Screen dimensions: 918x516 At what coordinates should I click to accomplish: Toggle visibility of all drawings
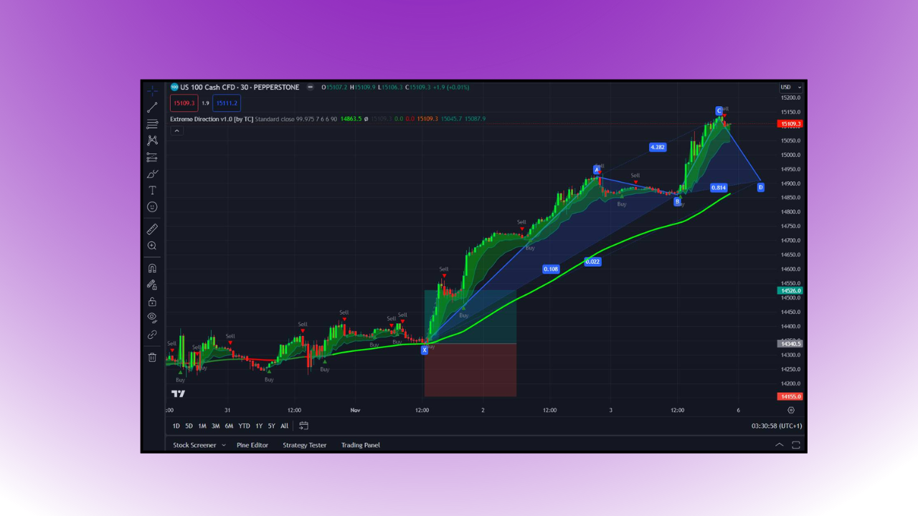tap(152, 318)
